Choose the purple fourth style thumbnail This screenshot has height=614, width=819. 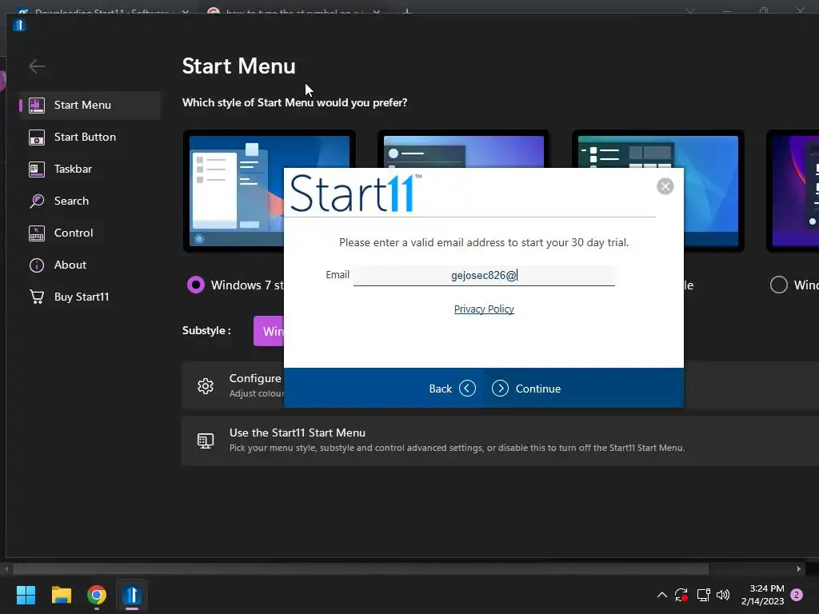(793, 191)
